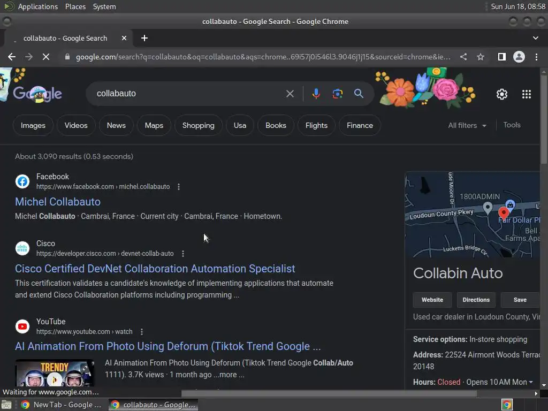Open Chrome's three-dot menu
This screenshot has width=548, height=411.
coord(536,57)
